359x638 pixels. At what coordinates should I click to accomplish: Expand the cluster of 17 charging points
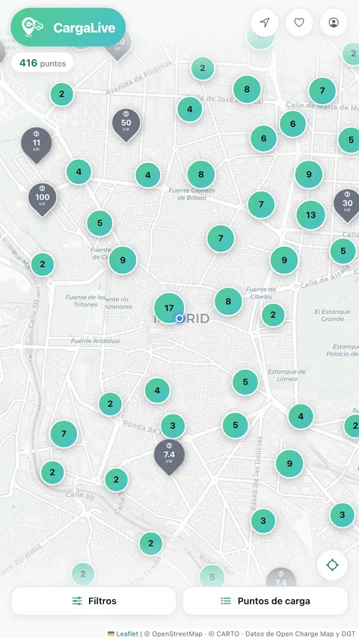click(x=169, y=308)
